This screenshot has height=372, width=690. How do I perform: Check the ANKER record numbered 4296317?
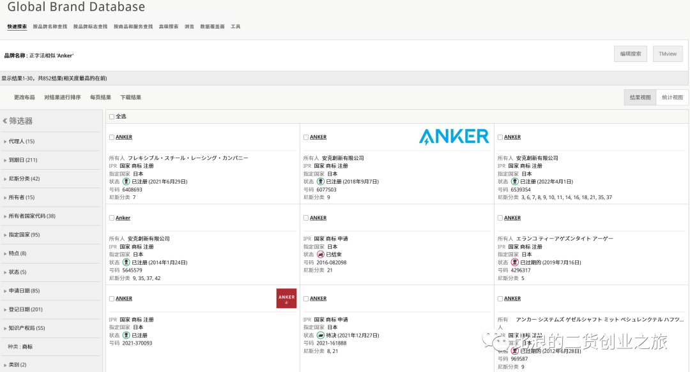pyautogui.click(x=500, y=218)
